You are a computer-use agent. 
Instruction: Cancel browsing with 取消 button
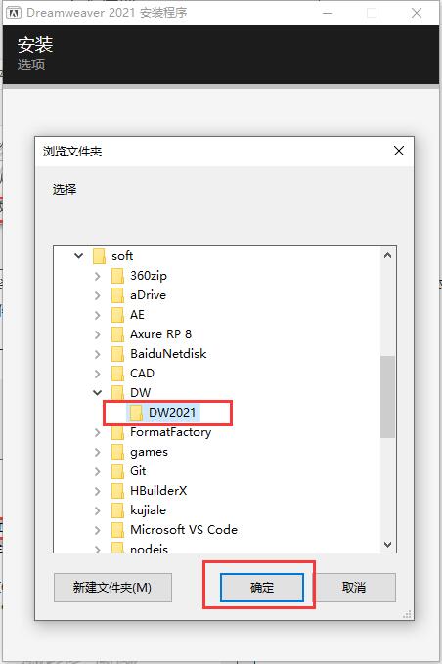point(354,588)
